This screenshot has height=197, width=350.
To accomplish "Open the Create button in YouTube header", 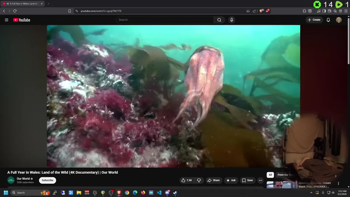I will pyautogui.click(x=314, y=20).
